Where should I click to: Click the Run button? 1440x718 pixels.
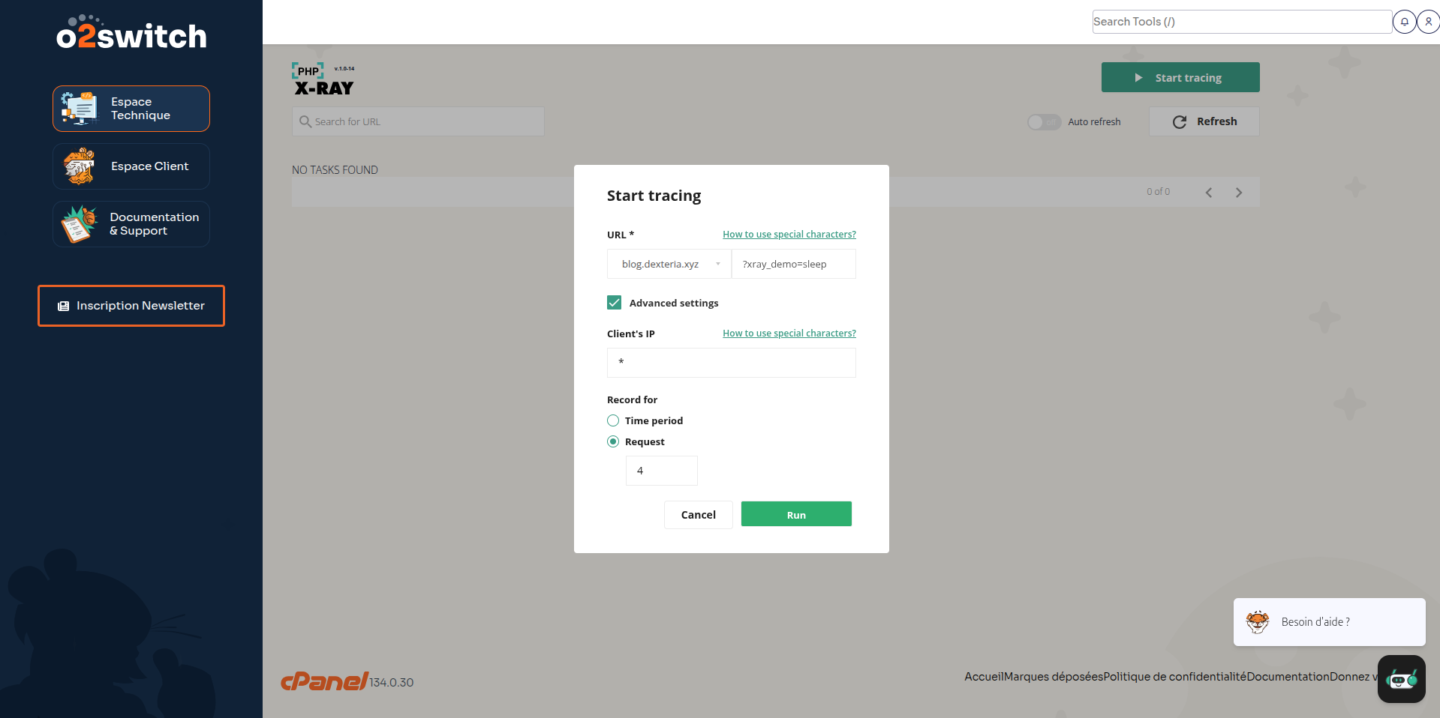(x=796, y=514)
